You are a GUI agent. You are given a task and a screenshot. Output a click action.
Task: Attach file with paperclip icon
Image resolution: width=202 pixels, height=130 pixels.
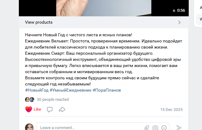tap(147, 128)
